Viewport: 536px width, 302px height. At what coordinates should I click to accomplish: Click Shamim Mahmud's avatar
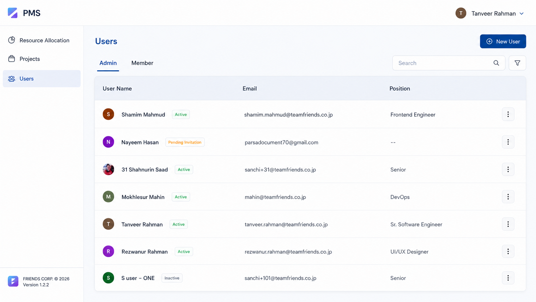[108, 114]
